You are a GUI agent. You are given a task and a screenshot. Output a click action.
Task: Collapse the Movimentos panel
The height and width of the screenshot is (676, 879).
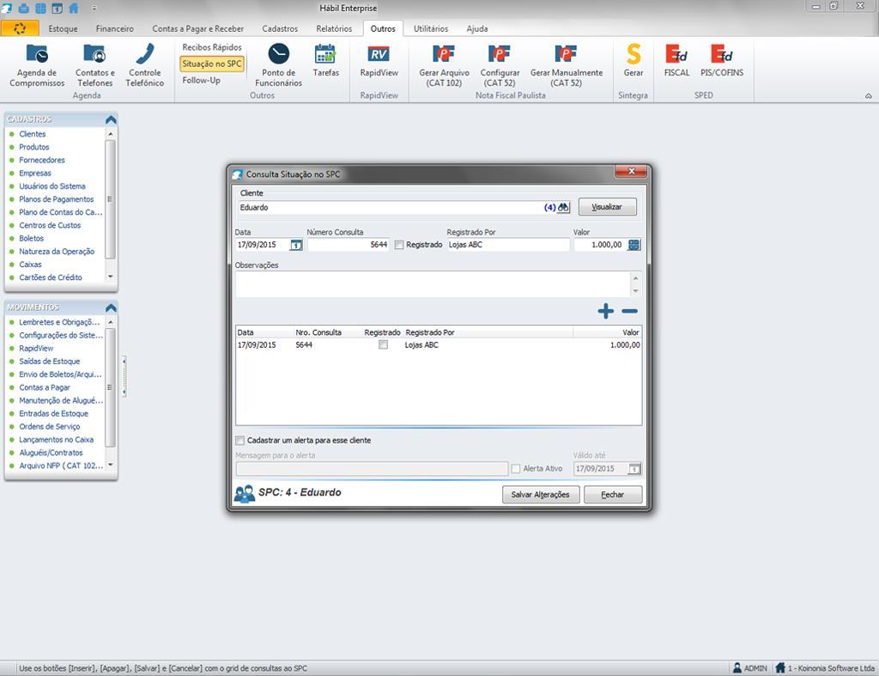click(x=111, y=308)
